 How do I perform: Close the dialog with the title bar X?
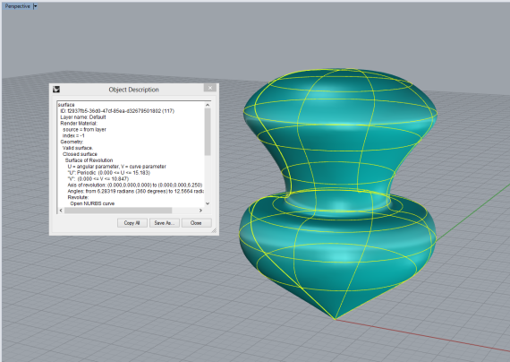(x=210, y=88)
